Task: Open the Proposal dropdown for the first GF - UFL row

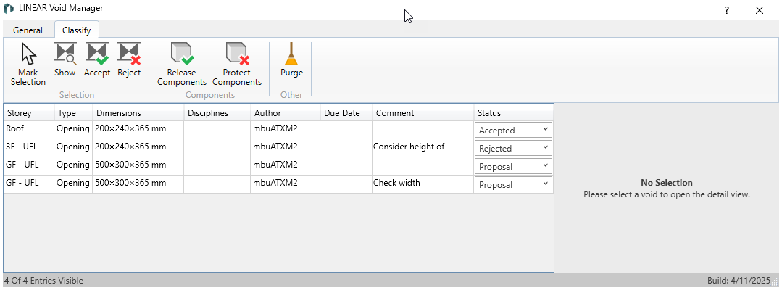Action: (x=513, y=167)
